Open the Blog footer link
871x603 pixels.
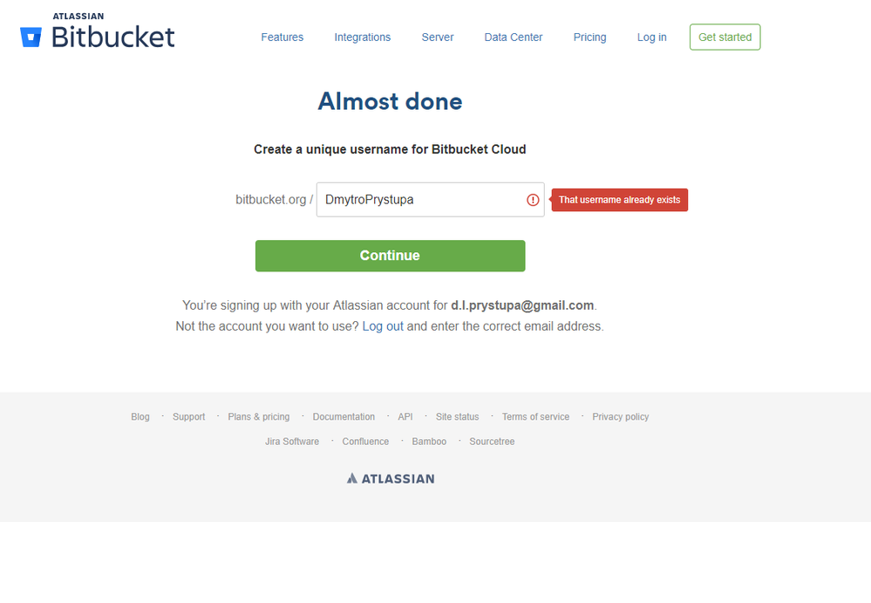click(x=140, y=417)
